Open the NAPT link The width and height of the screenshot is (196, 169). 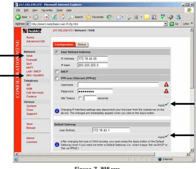[30, 68]
